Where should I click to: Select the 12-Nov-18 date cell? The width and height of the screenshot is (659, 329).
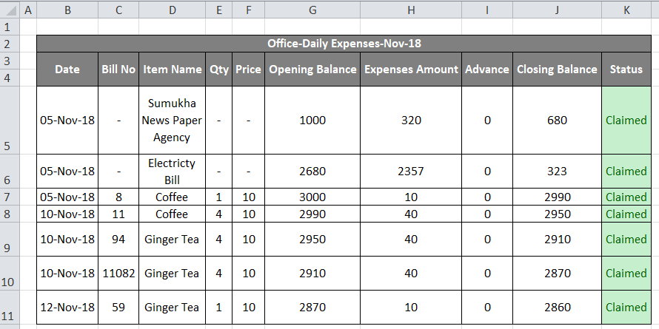click(67, 307)
